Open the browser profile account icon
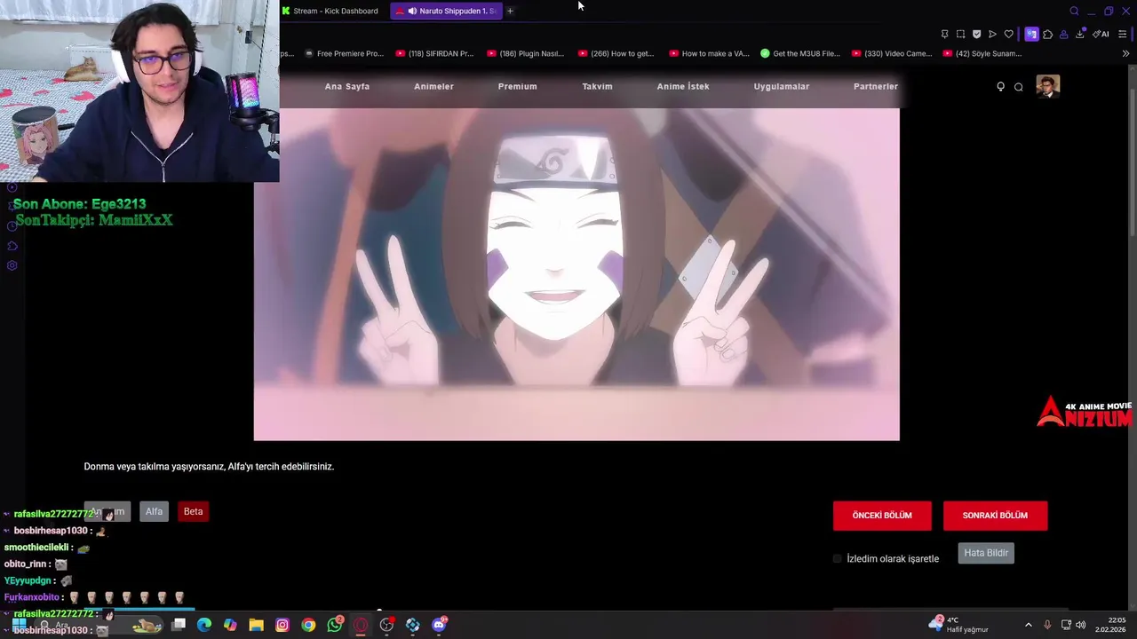 click(1064, 34)
